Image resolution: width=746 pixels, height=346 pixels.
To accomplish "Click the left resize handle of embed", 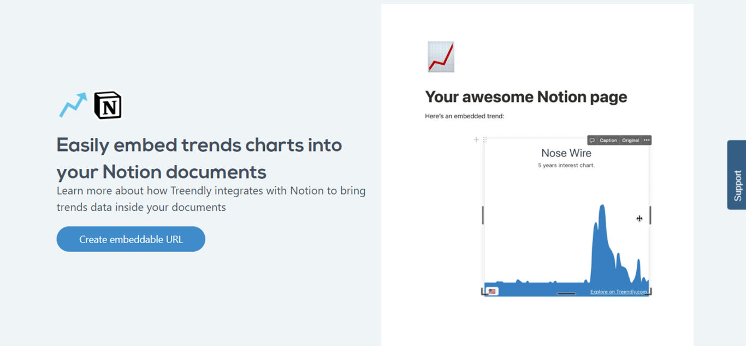I will 483,215.
